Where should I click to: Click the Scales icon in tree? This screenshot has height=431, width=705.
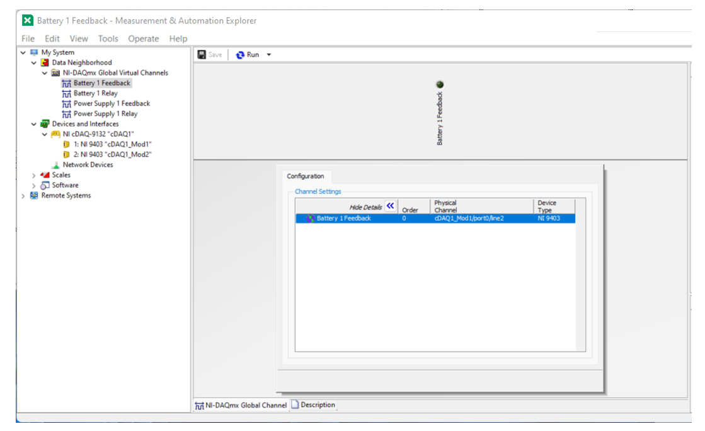pyautogui.click(x=45, y=175)
